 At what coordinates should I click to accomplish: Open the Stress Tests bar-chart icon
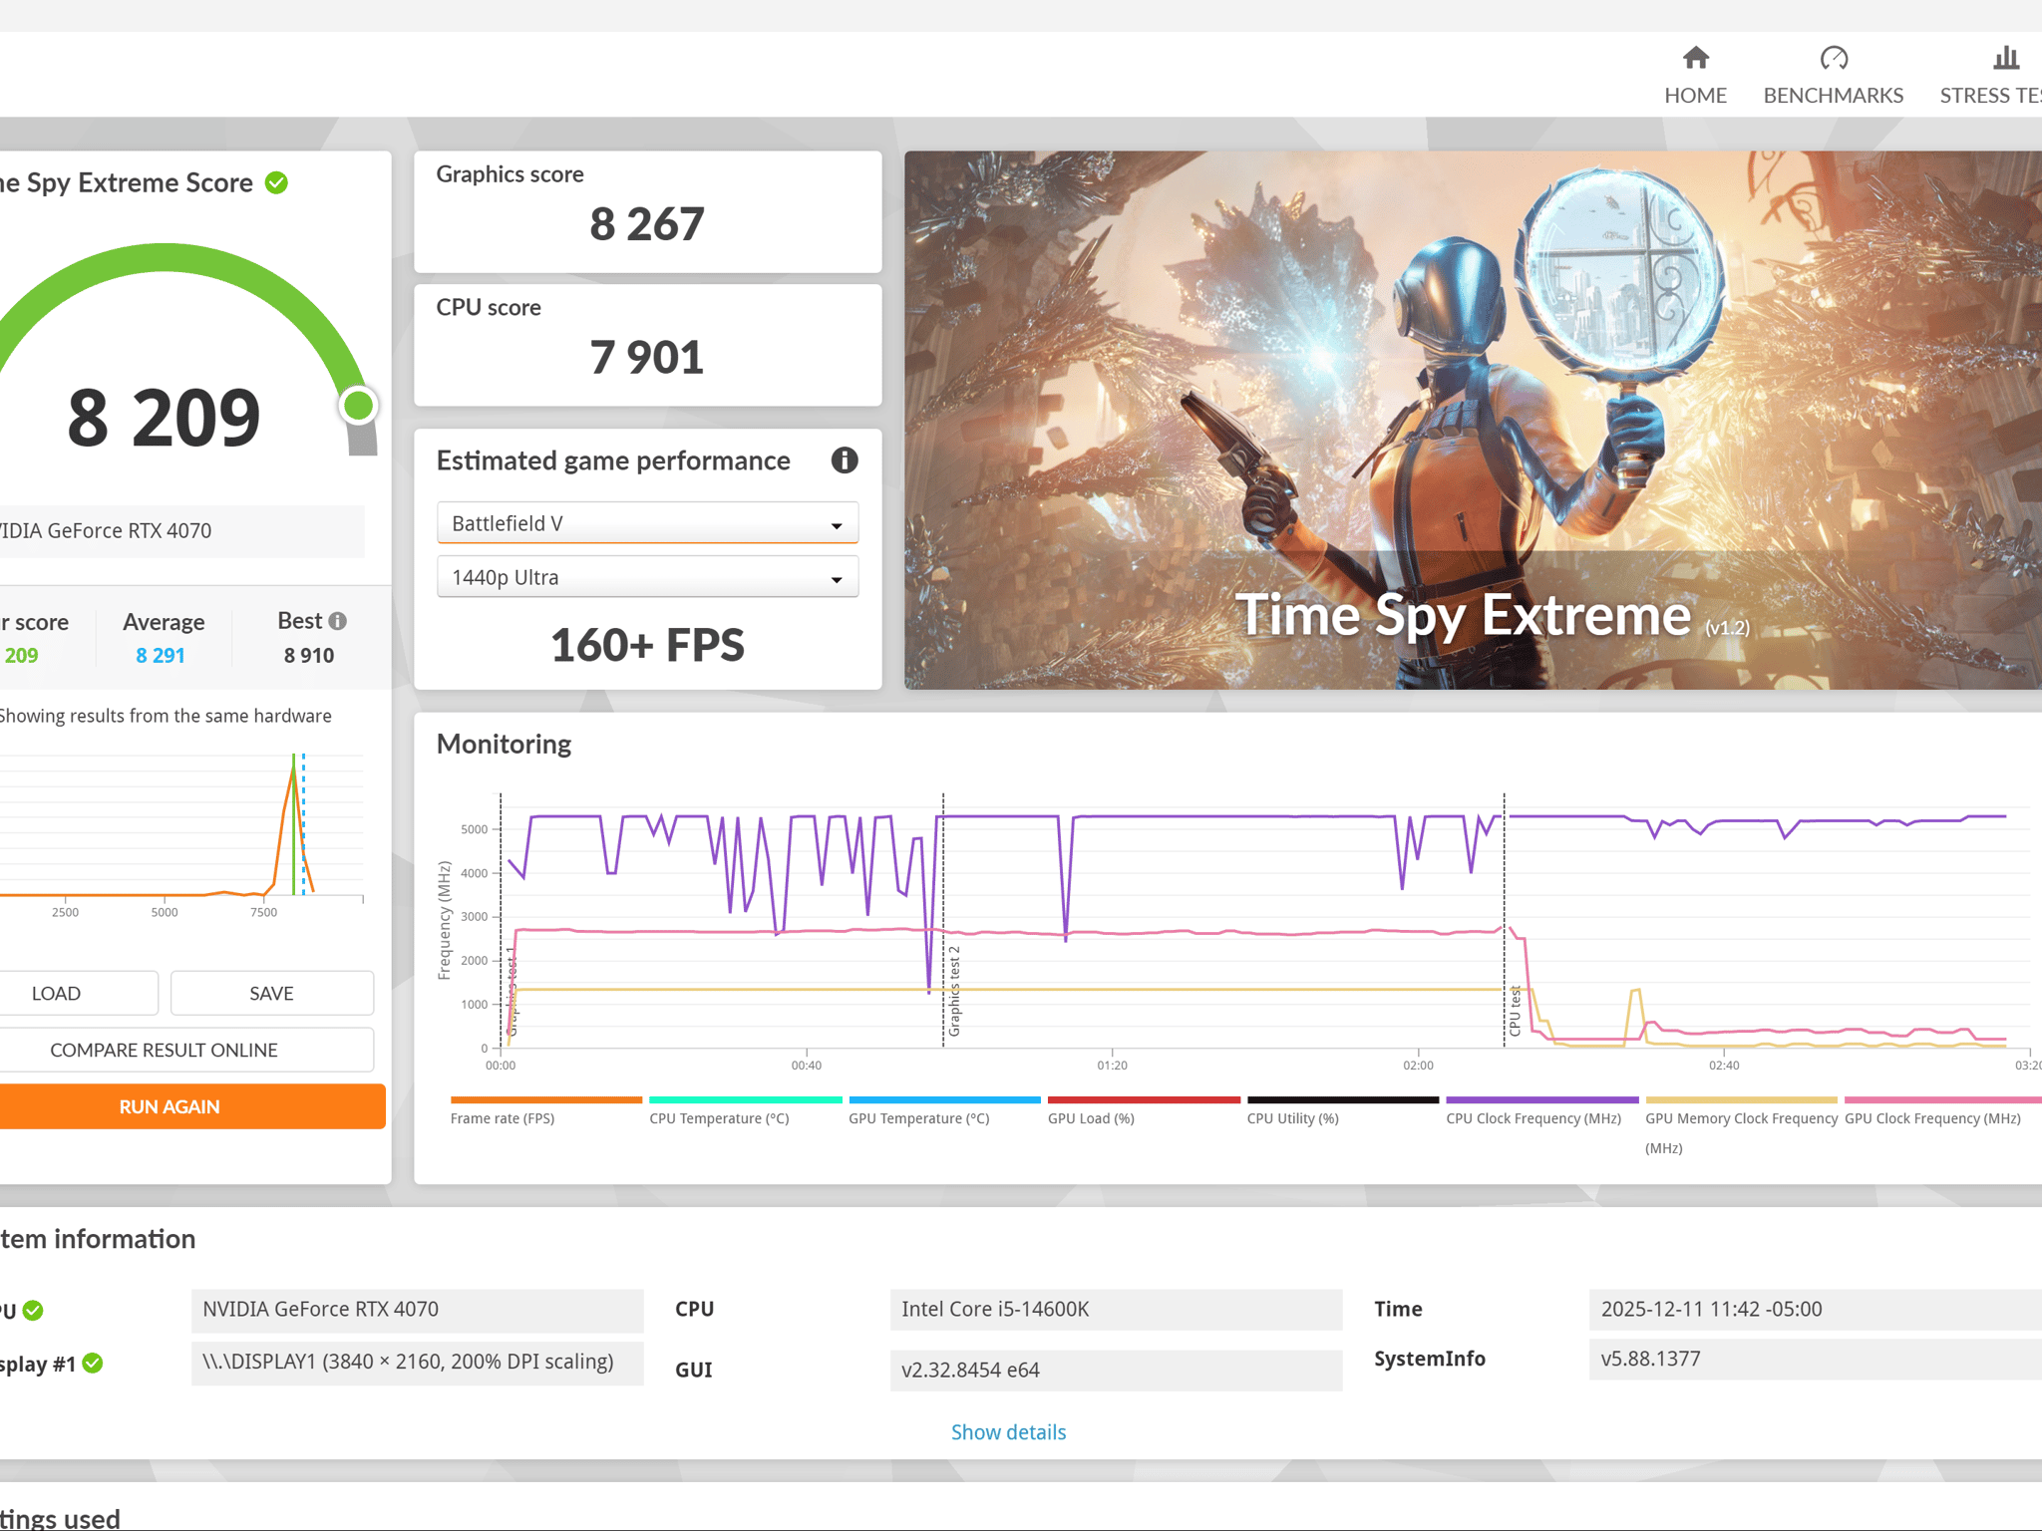click(x=2006, y=58)
